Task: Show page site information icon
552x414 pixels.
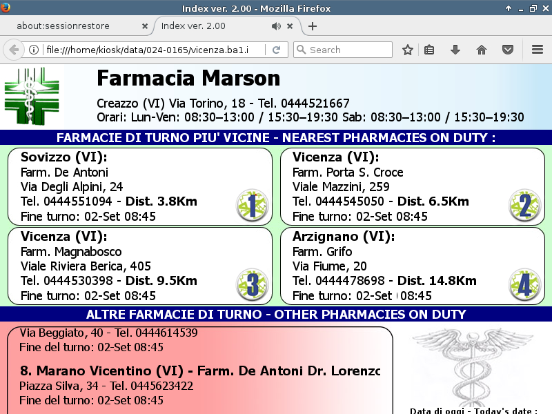Action: coord(33,50)
